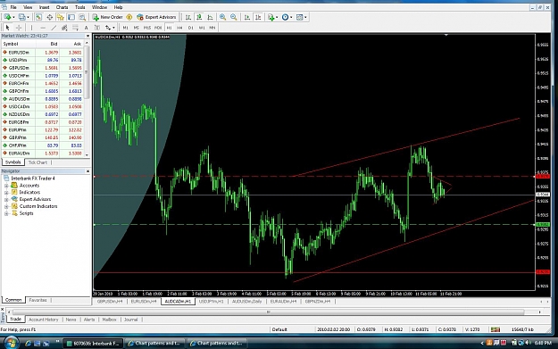Select the crosshair tool
This screenshot has width=558, height=349.
coord(19,28)
